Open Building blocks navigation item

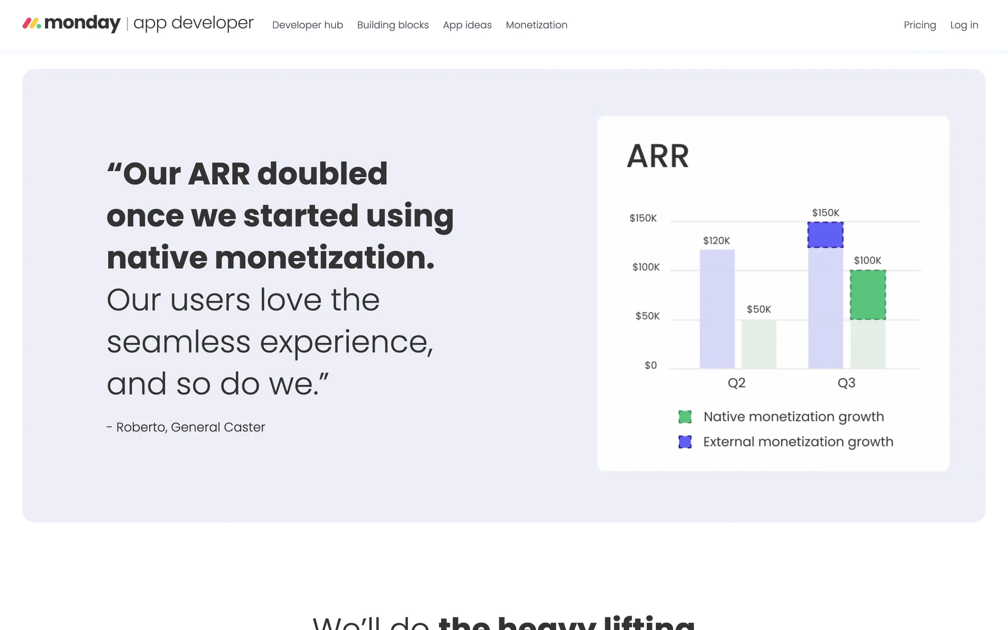click(x=393, y=25)
